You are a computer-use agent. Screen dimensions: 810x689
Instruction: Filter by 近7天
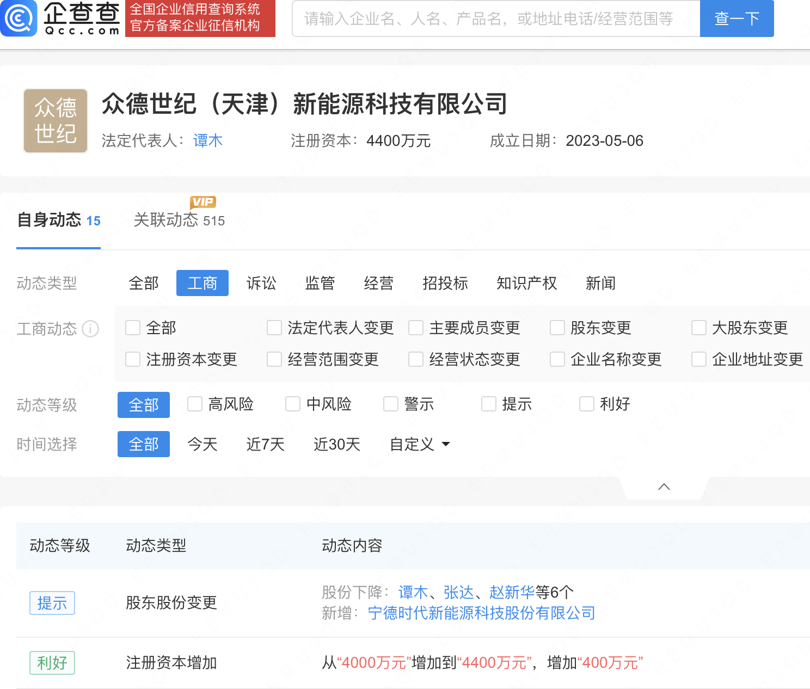(x=266, y=444)
